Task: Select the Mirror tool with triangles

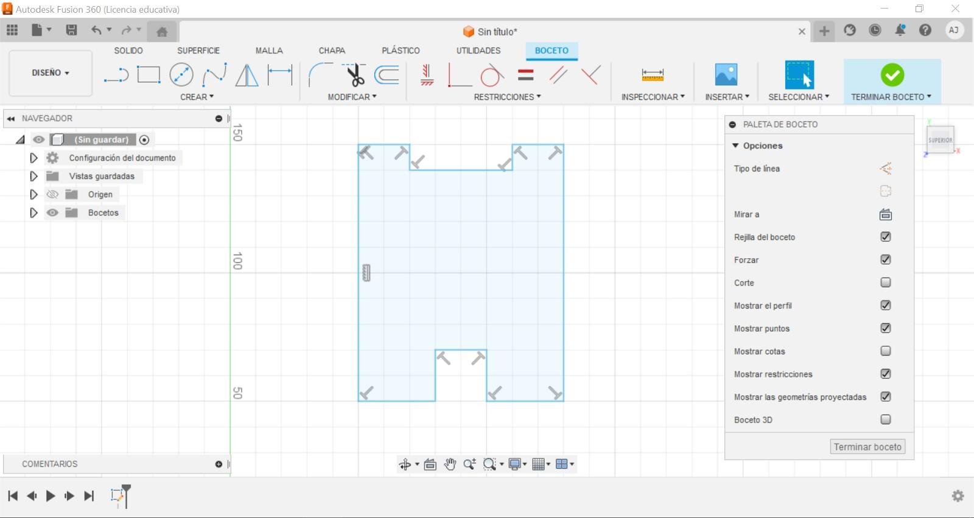Action: click(x=247, y=75)
